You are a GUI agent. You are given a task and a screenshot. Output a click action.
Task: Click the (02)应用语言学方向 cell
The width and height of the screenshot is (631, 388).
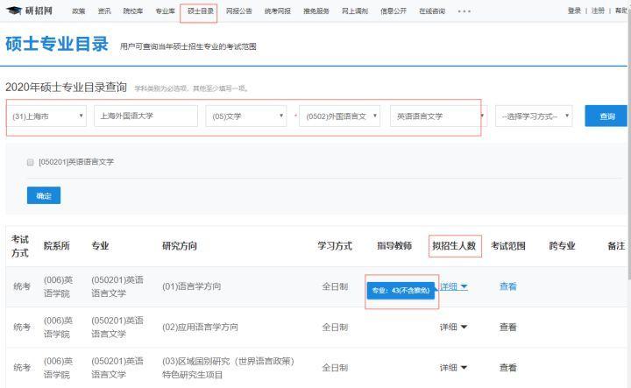(200, 328)
